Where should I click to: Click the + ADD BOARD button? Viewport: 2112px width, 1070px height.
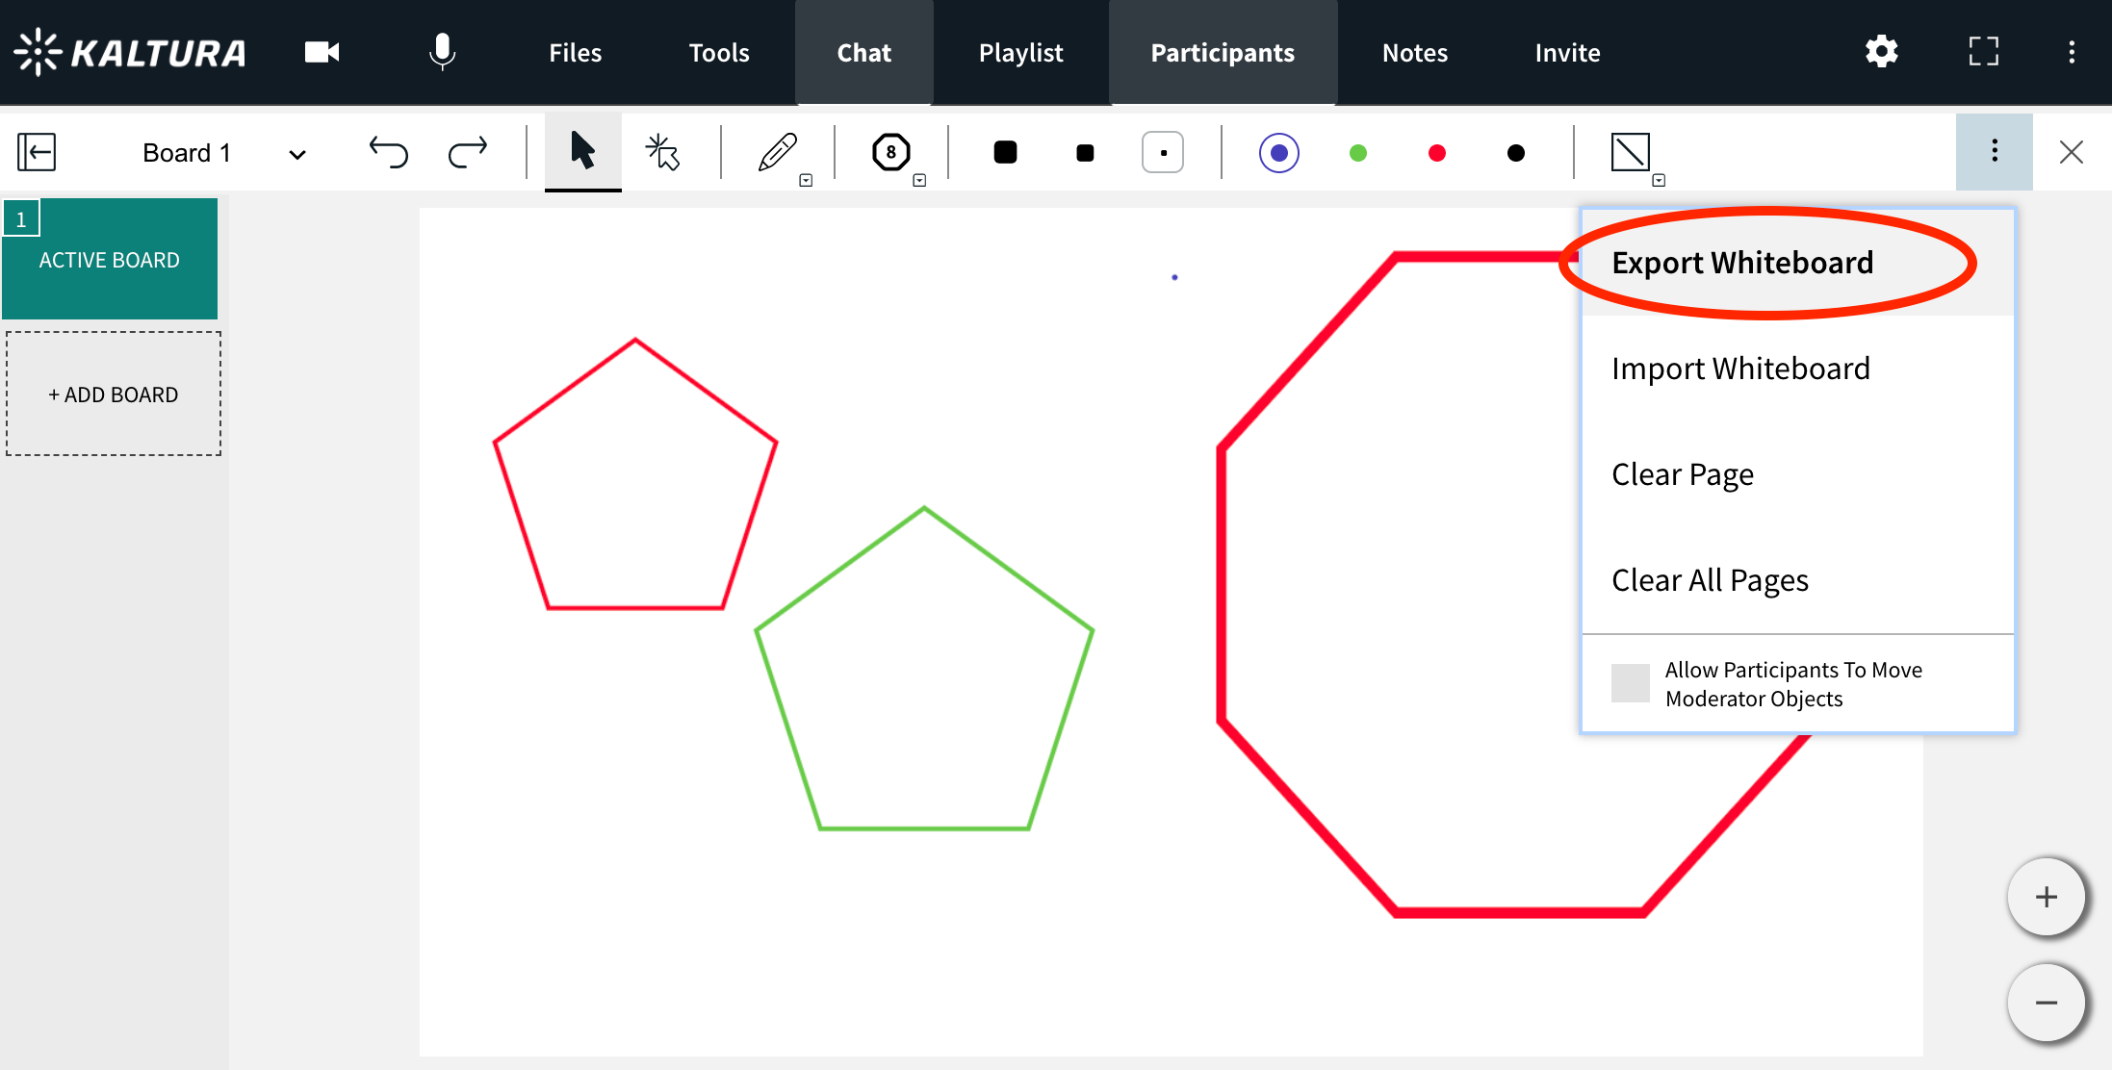pyautogui.click(x=114, y=395)
